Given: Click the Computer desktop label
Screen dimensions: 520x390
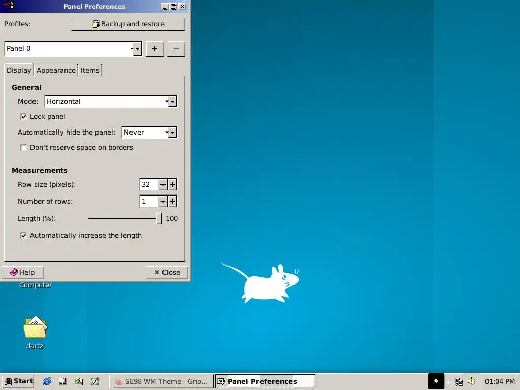Looking at the screenshot, I should pyautogui.click(x=36, y=285).
